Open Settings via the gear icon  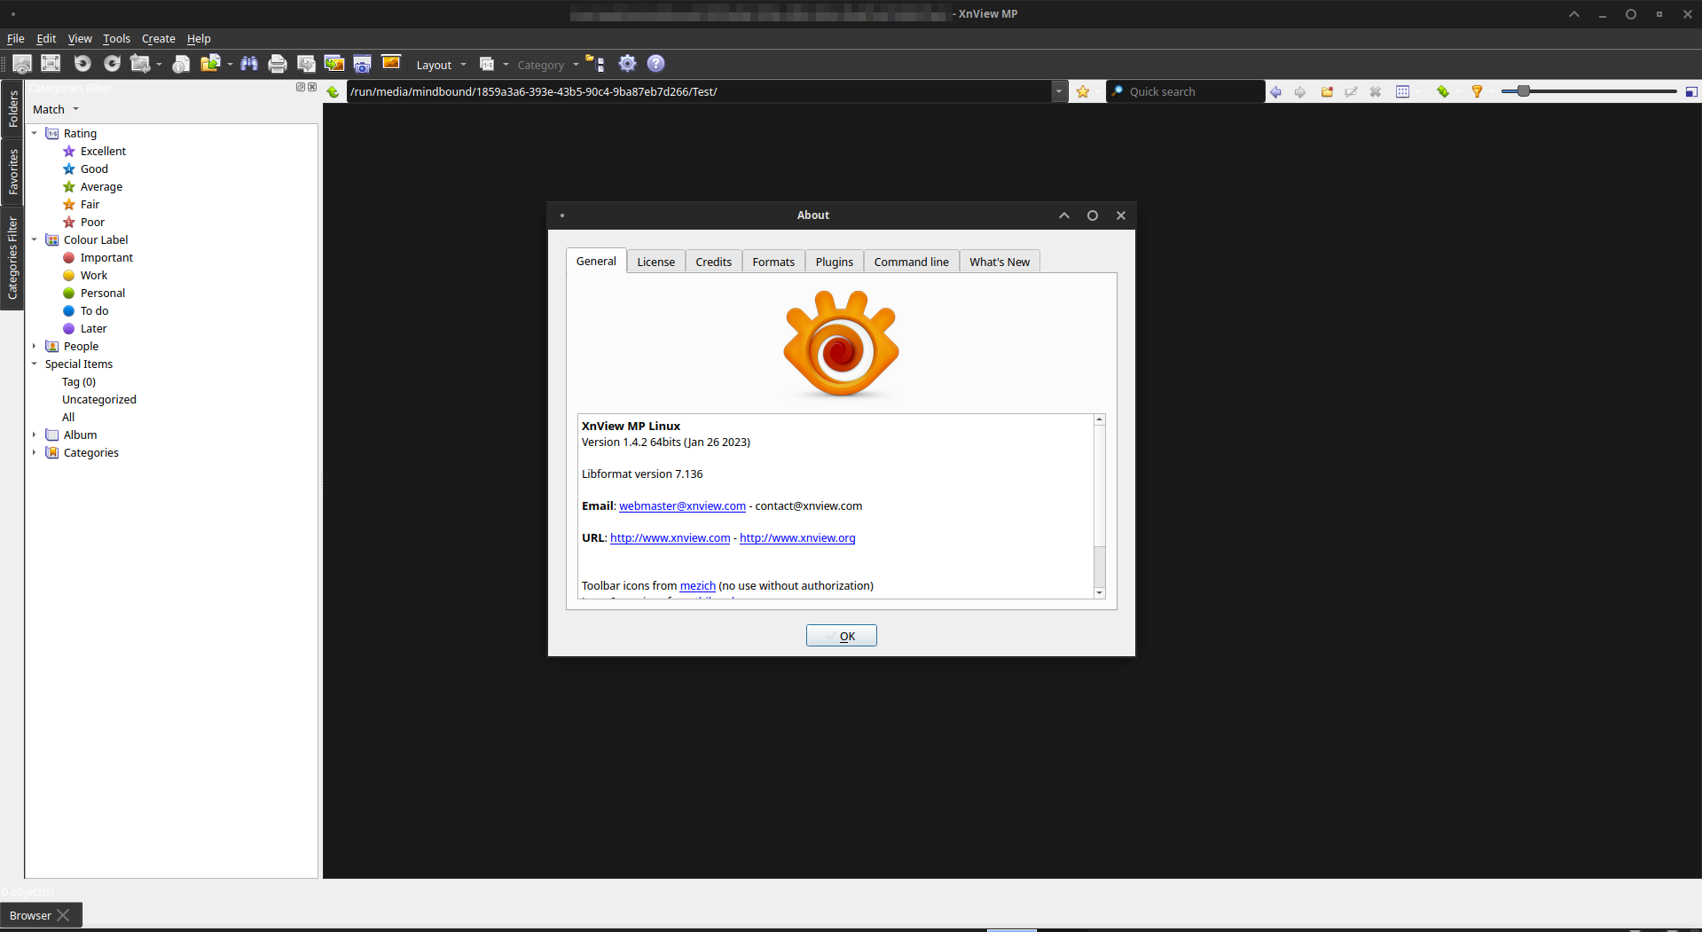click(x=627, y=64)
